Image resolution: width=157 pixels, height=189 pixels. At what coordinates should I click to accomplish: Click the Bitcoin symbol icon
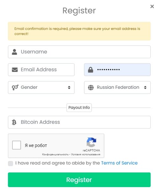tap(14, 122)
